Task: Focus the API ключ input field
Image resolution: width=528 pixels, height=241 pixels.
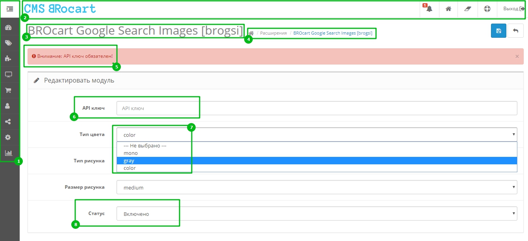Action: 317,108
